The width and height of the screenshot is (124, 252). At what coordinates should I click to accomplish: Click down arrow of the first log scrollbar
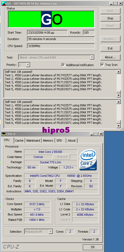pyautogui.click(x=118, y=95)
